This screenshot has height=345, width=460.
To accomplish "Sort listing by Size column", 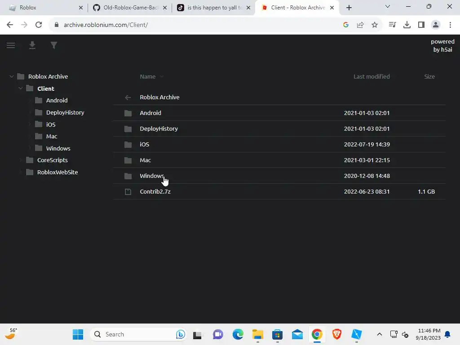I will click(429, 76).
